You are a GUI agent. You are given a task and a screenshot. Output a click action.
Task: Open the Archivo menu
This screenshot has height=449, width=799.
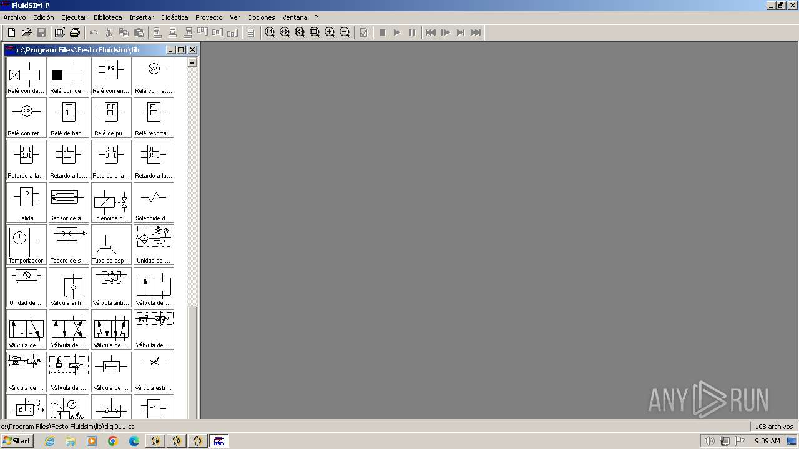(15, 17)
